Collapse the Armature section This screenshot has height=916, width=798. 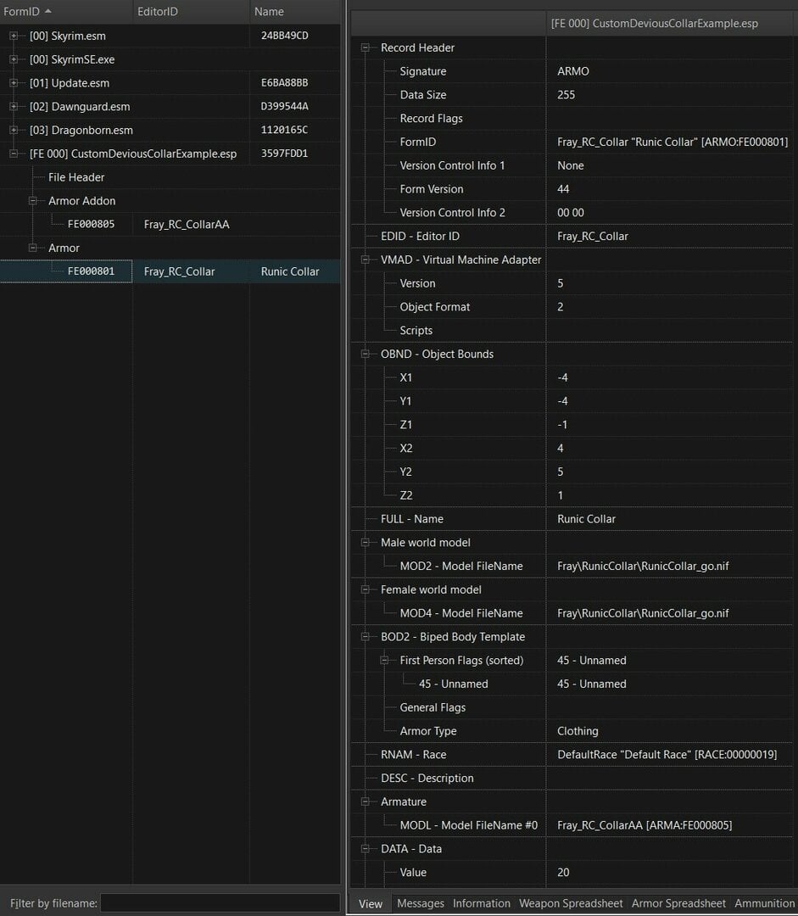coord(366,801)
